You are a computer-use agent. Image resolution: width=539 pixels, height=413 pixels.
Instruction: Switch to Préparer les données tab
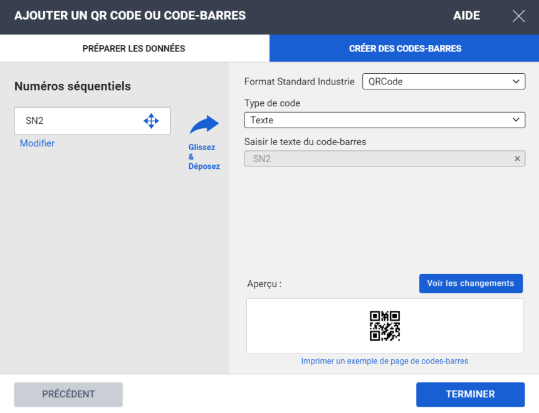tap(134, 48)
